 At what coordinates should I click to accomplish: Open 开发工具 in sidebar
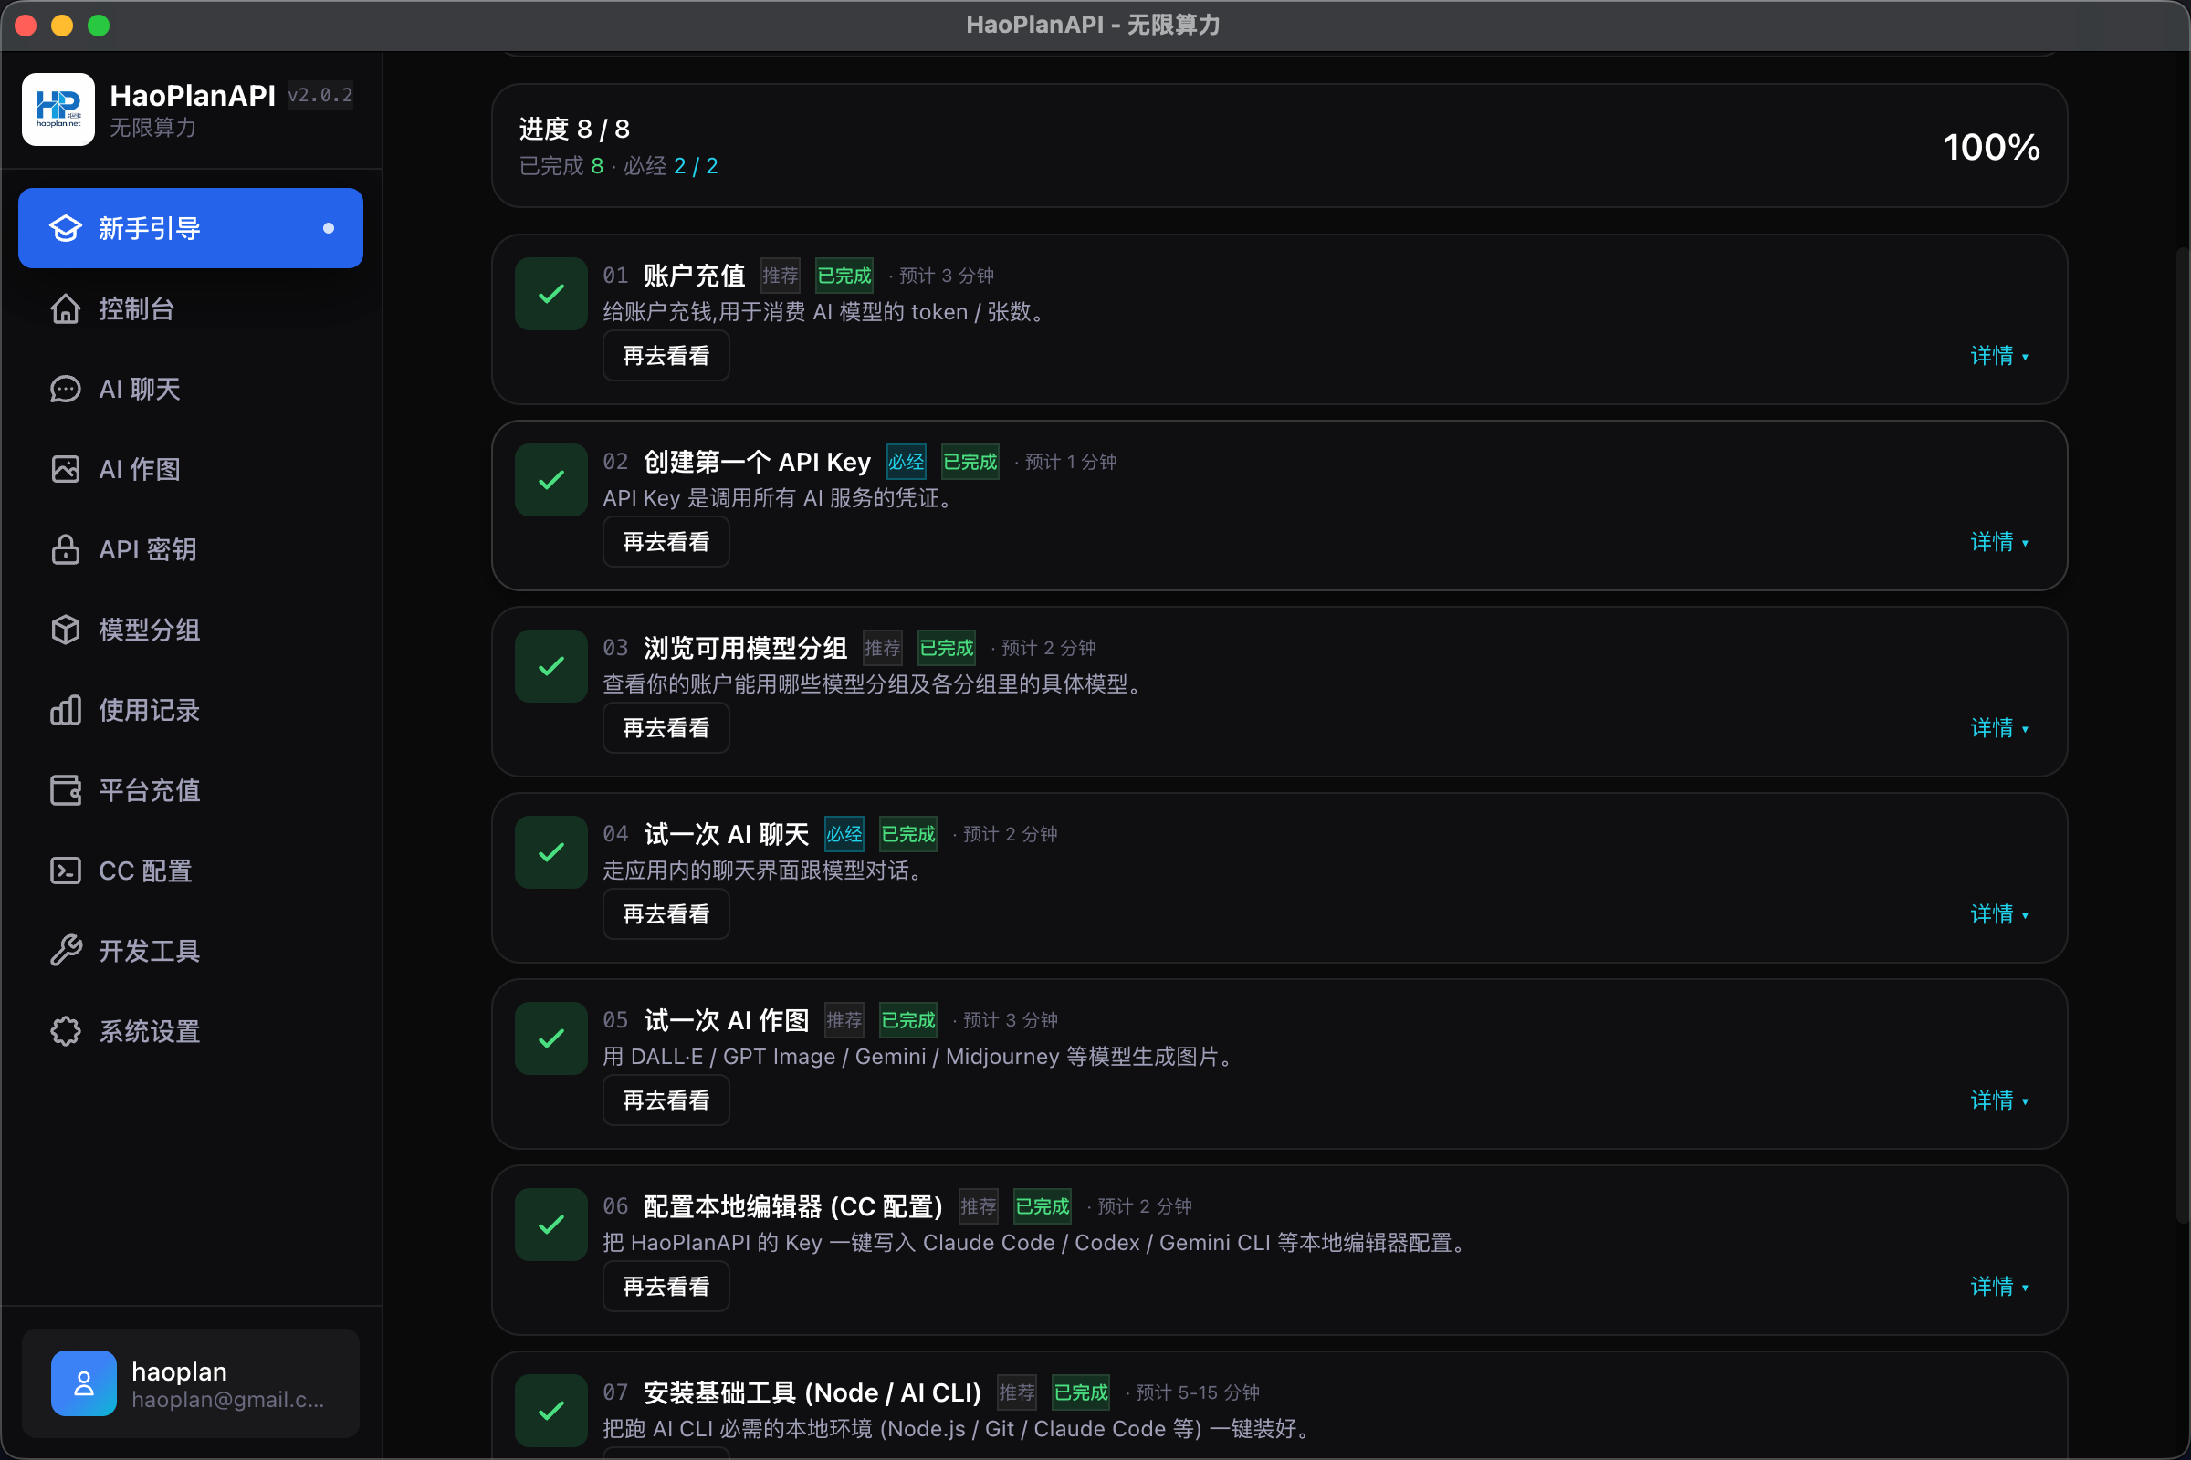(x=191, y=951)
